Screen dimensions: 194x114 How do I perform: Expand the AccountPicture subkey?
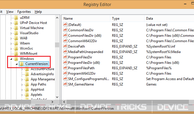[22, 69]
